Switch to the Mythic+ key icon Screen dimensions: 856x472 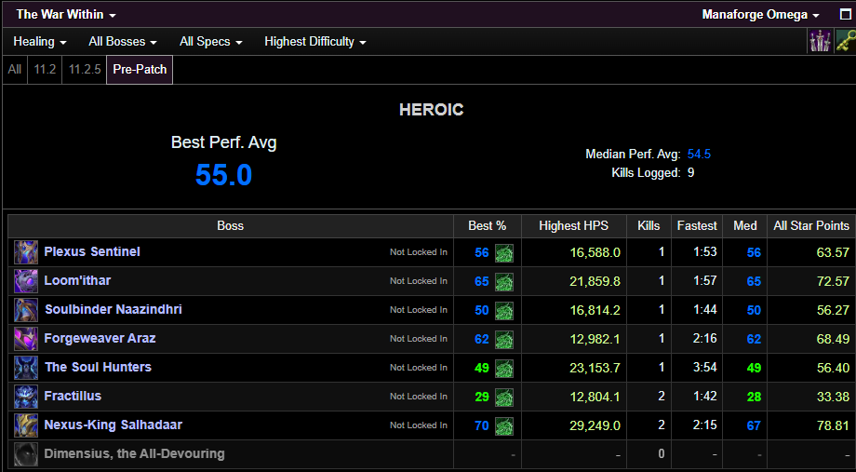tap(844, 41)
